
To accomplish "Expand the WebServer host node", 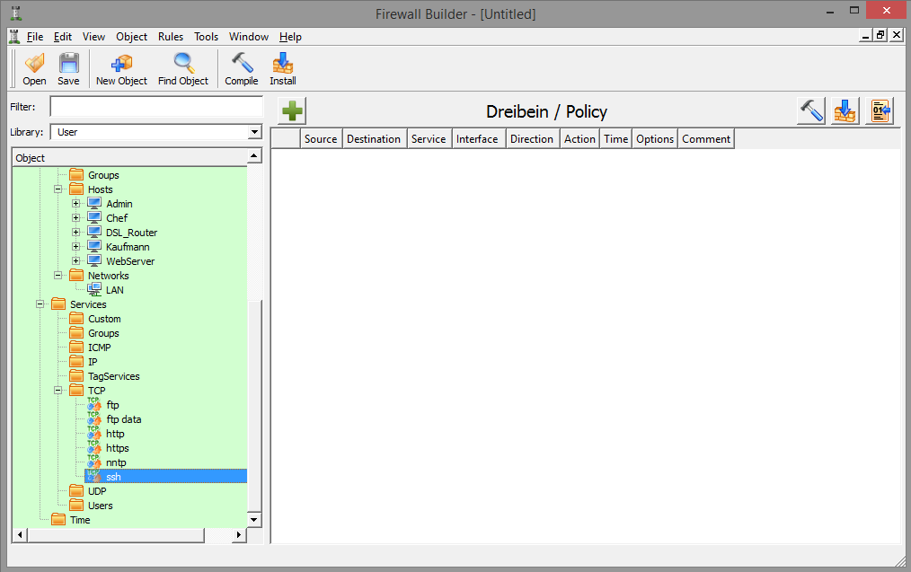I will tap(76, 261).
